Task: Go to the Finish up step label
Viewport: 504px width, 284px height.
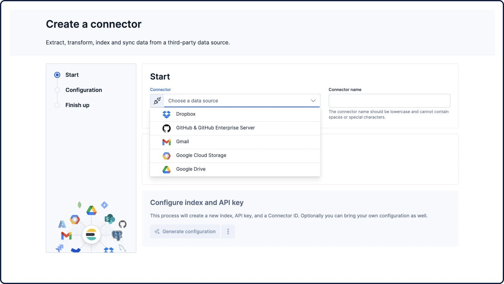Action: 77,105
